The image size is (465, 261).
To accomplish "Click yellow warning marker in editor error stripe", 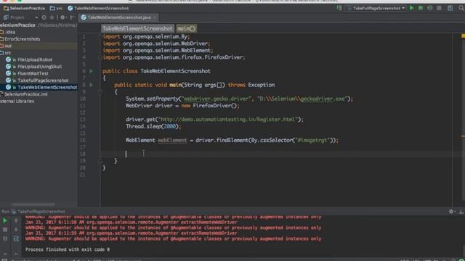I will (464, 36).
